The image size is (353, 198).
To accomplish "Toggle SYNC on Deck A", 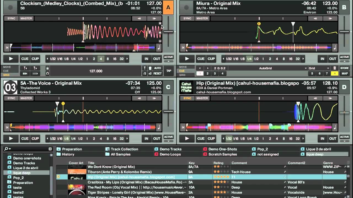I will pyautogui.click(x=11, y=18).
